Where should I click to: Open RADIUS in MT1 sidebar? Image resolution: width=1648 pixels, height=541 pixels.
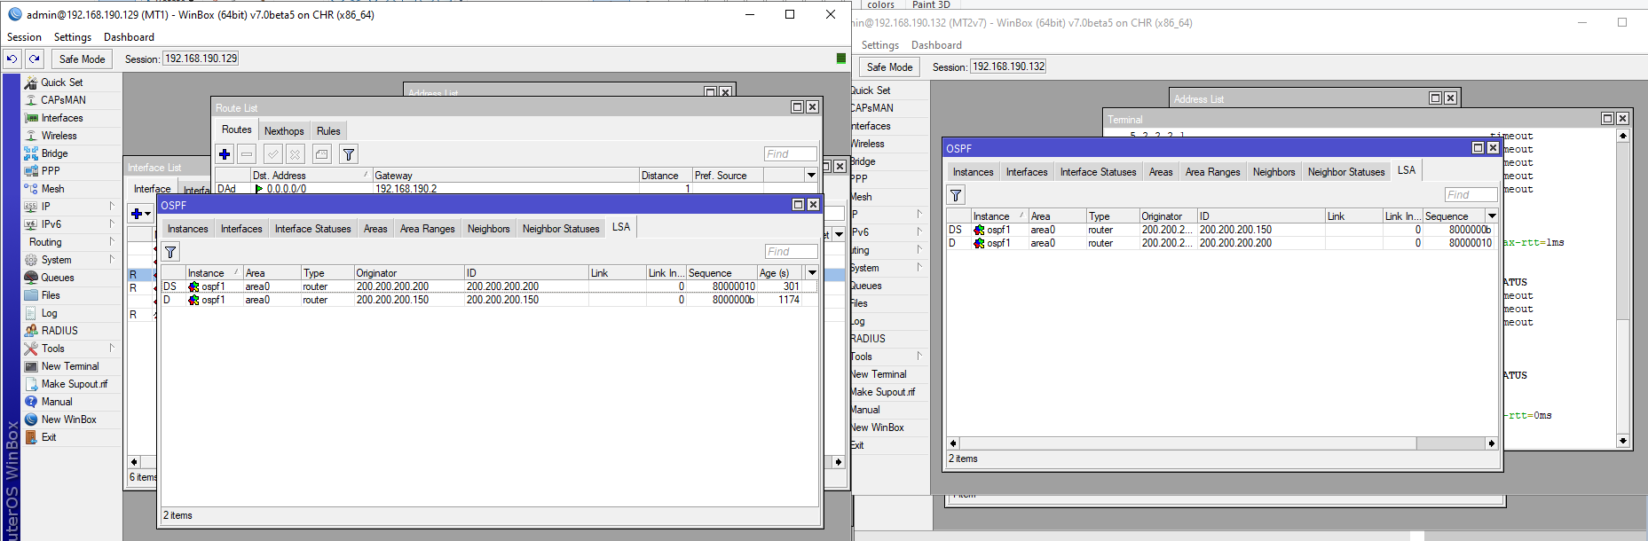coord(59,331)
